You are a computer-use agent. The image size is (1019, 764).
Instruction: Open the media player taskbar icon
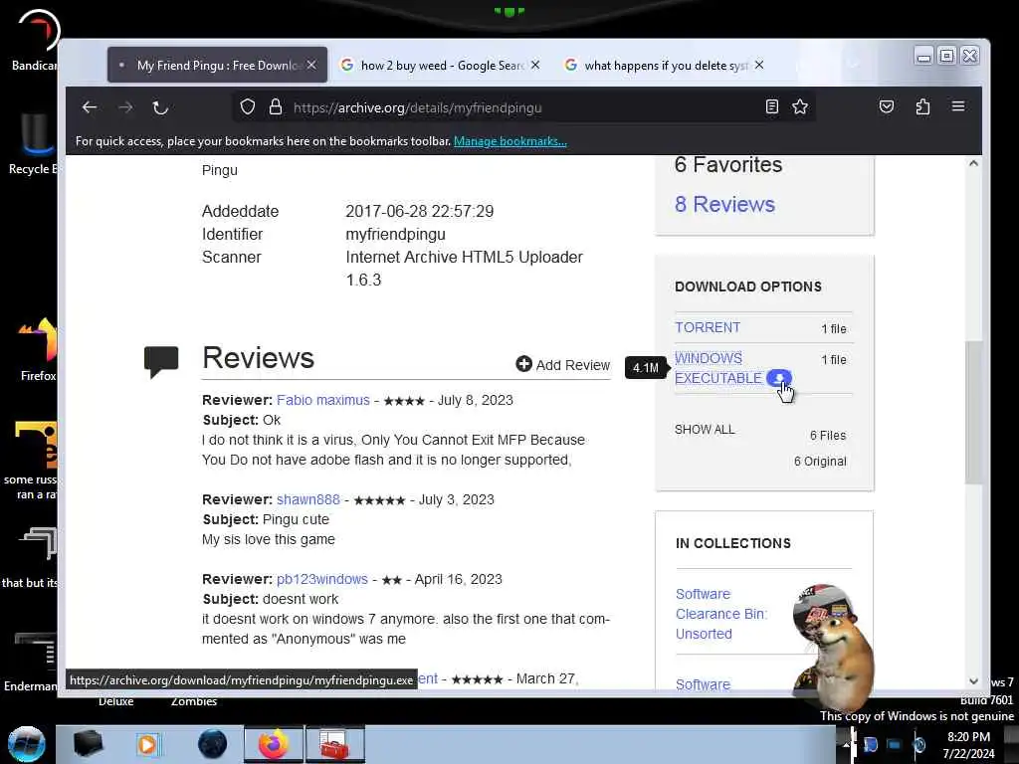pyautogui.click(x=147, y=744)
